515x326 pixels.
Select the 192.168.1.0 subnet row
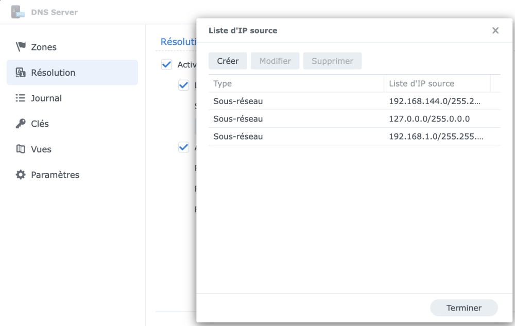pyautogui.click(x=354, y=136)
